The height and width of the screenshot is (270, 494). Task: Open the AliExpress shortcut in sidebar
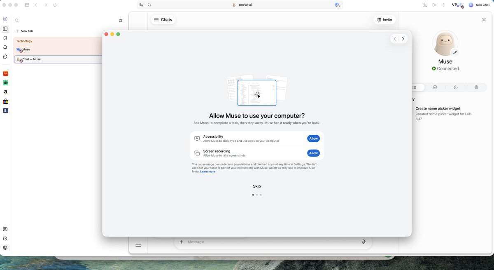pos(5,73)
